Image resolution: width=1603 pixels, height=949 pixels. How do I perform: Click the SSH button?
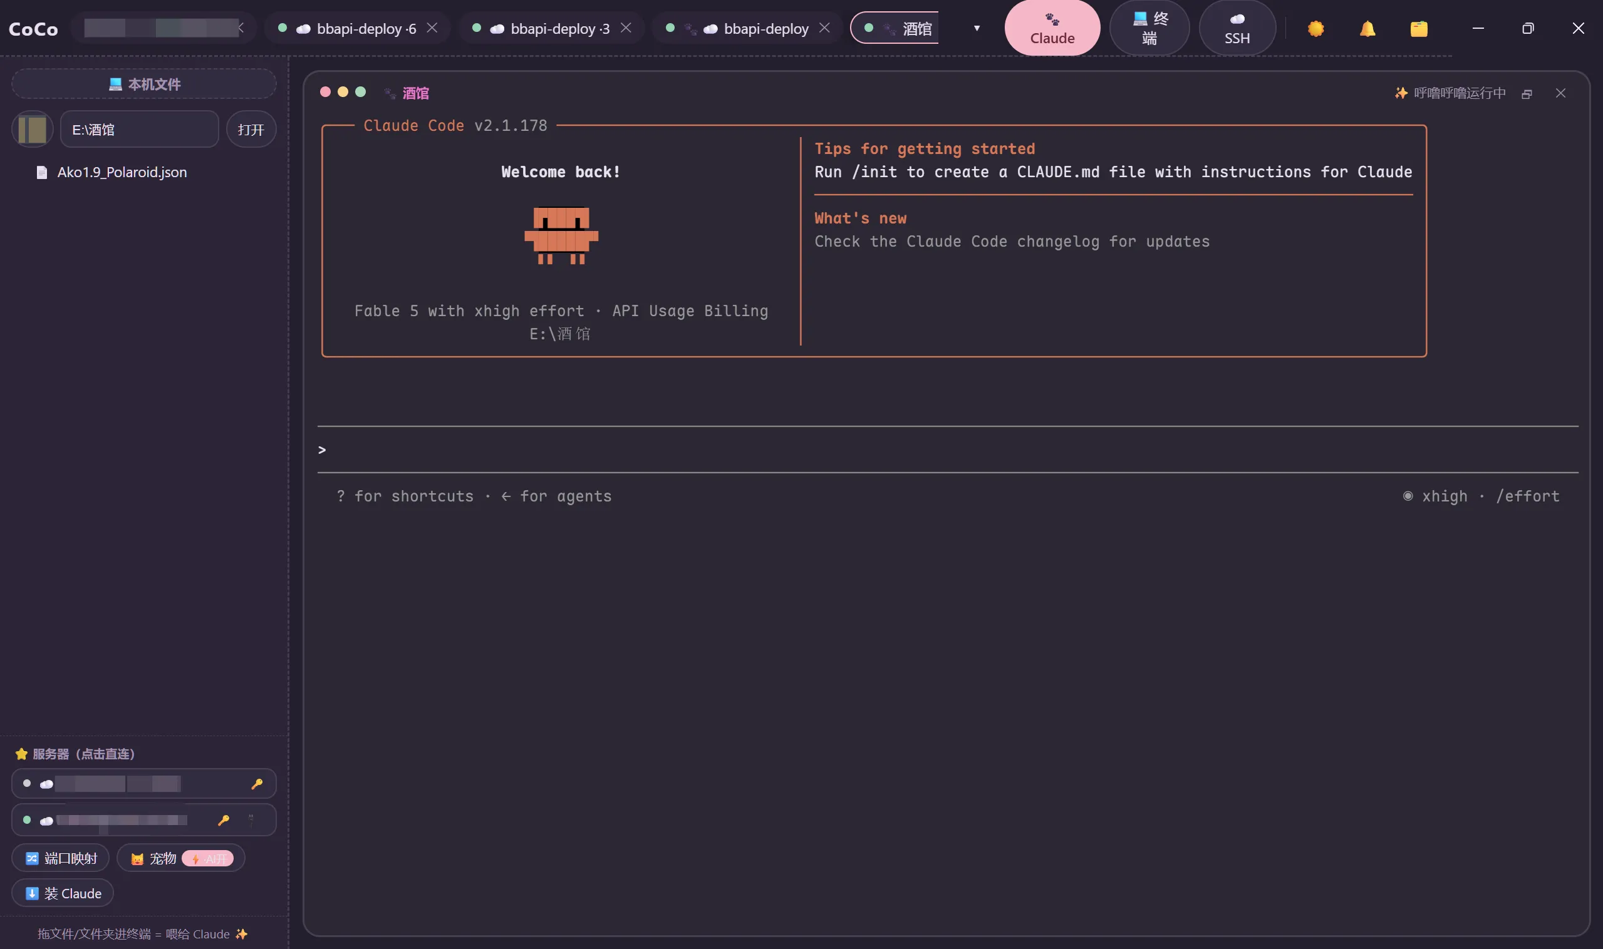click(1237, 29)
